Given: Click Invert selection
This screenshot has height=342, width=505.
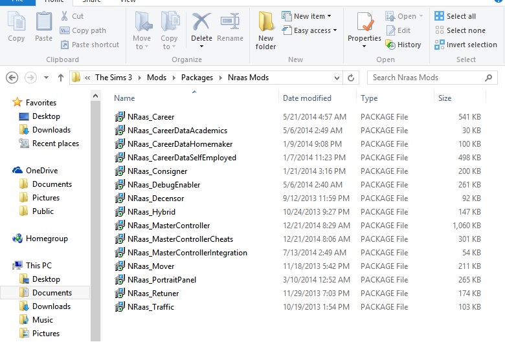Looking at the screenshot, I should click(x=466, y=45).
